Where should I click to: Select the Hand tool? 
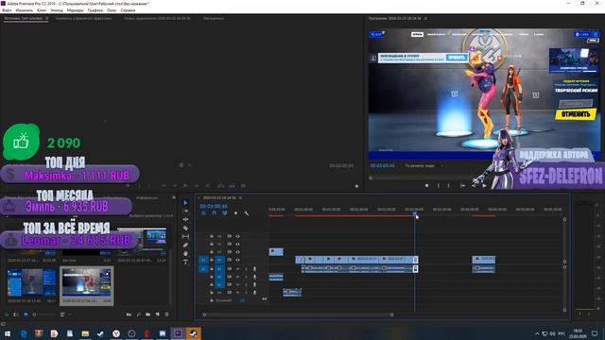pyautogui.click(x=185, y=253)
